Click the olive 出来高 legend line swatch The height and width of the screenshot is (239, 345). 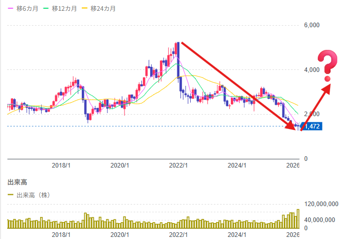(x=11, y=195)
